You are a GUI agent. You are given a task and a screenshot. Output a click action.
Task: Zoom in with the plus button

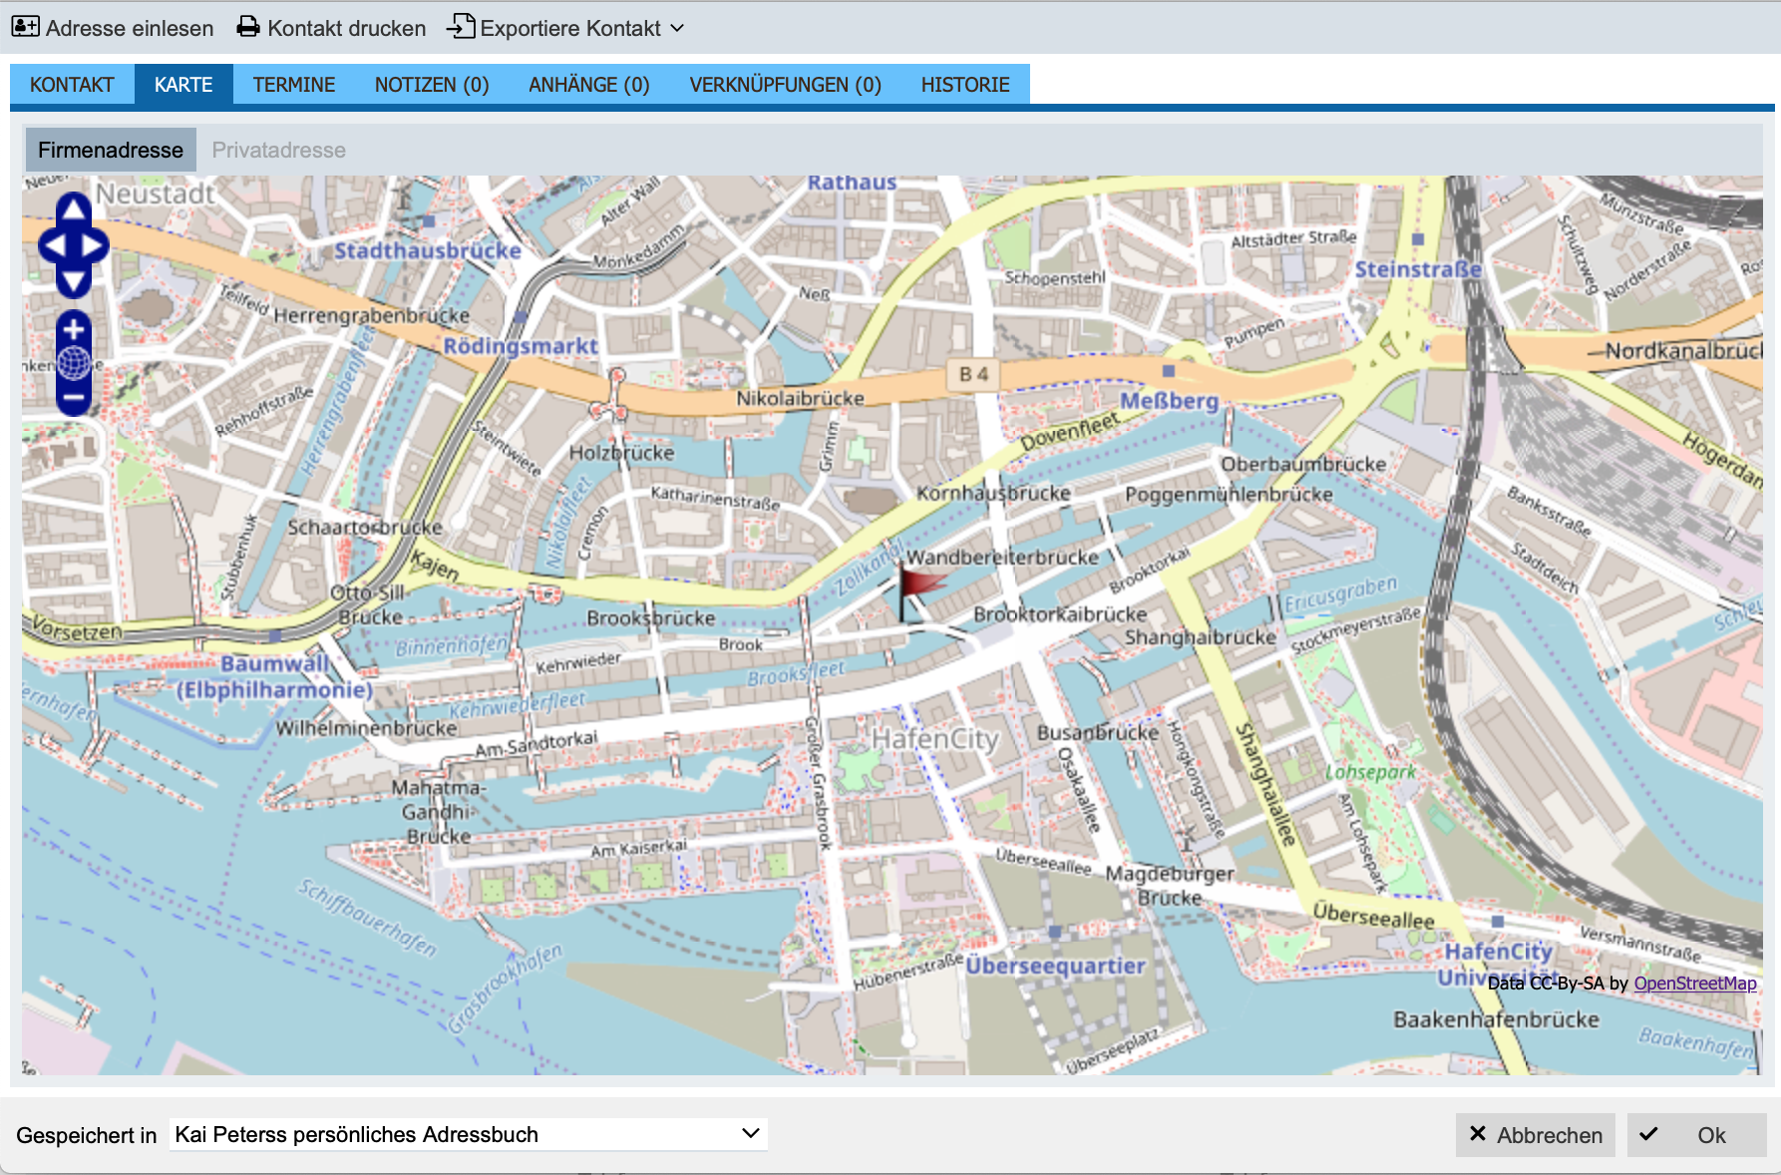tap(74, 329)
